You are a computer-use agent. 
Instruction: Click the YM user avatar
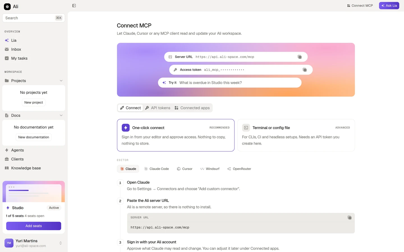point(9,243)
